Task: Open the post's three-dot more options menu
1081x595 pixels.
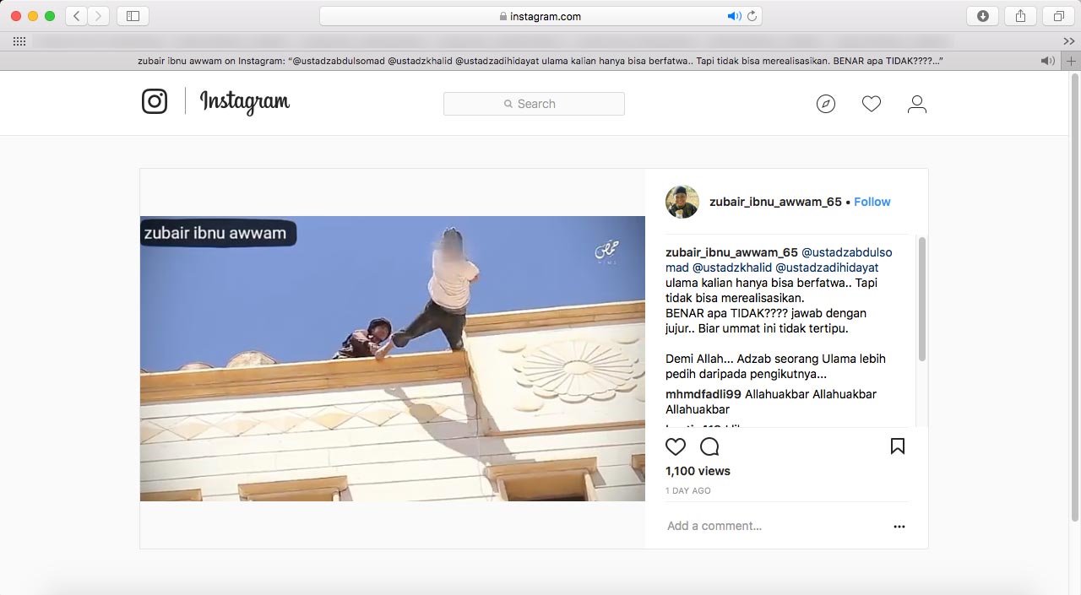Action: tap(899, 526)
